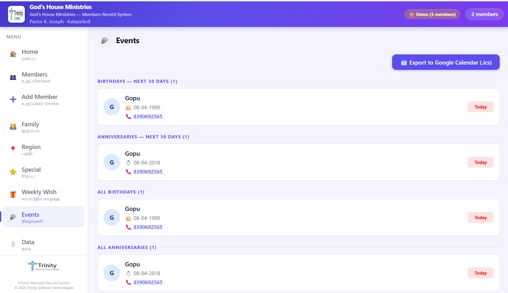Click Today badge in upcoming anniversaries card

click(x=480, y=162)
